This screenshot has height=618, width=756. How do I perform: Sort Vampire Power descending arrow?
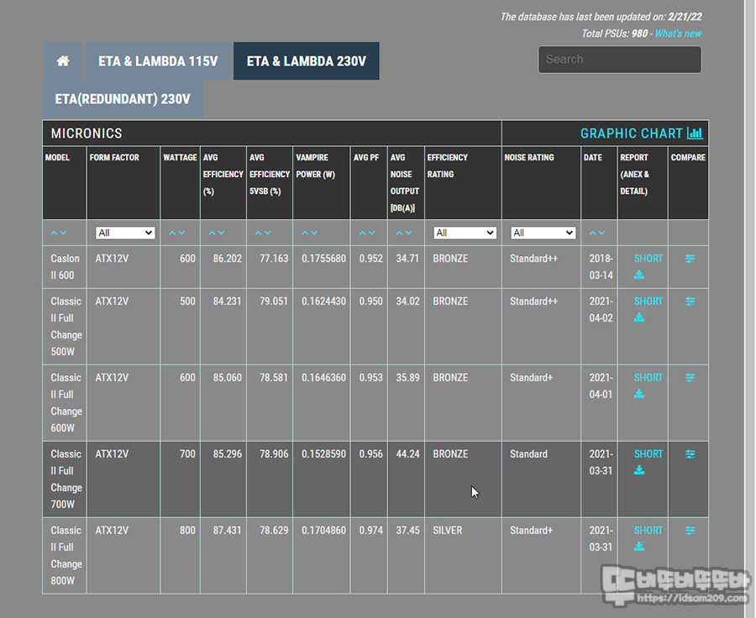tap(314, 233)
